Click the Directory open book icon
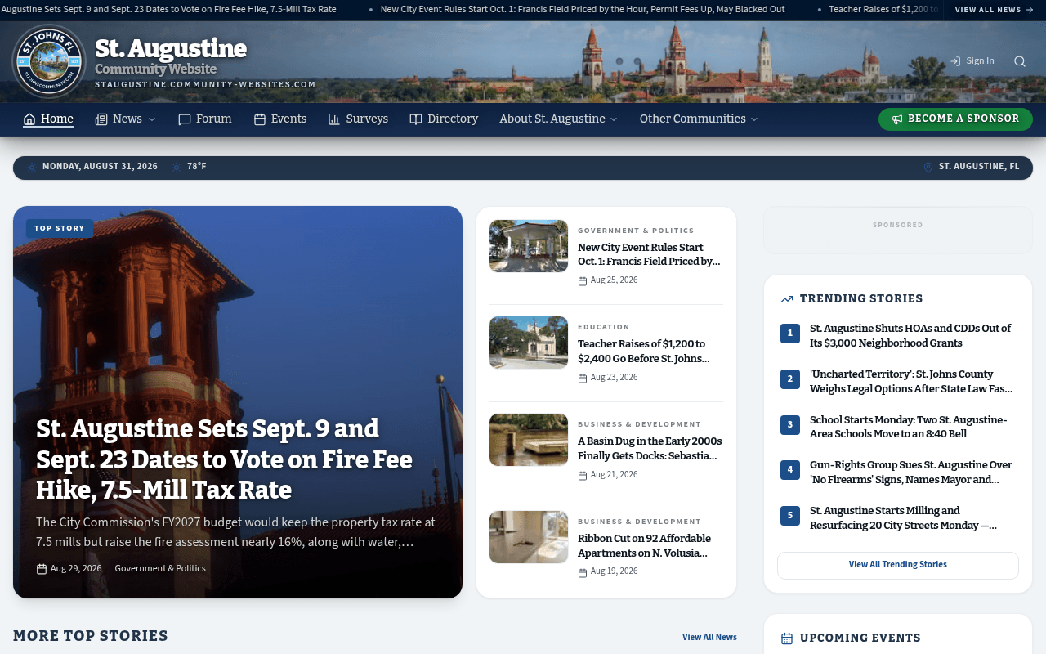The image size is (1046, 654). click(416, 119)
